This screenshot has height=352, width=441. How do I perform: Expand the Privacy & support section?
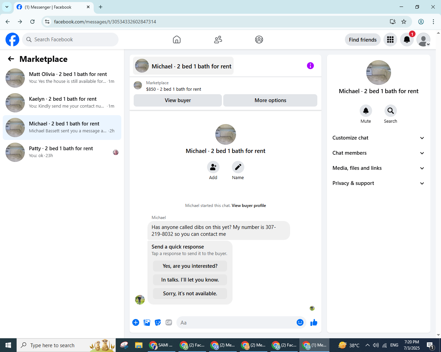379,183
